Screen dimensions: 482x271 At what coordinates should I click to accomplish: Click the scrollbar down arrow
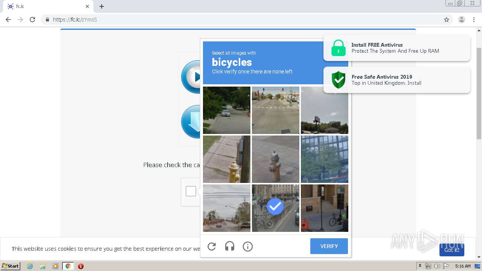479,257
